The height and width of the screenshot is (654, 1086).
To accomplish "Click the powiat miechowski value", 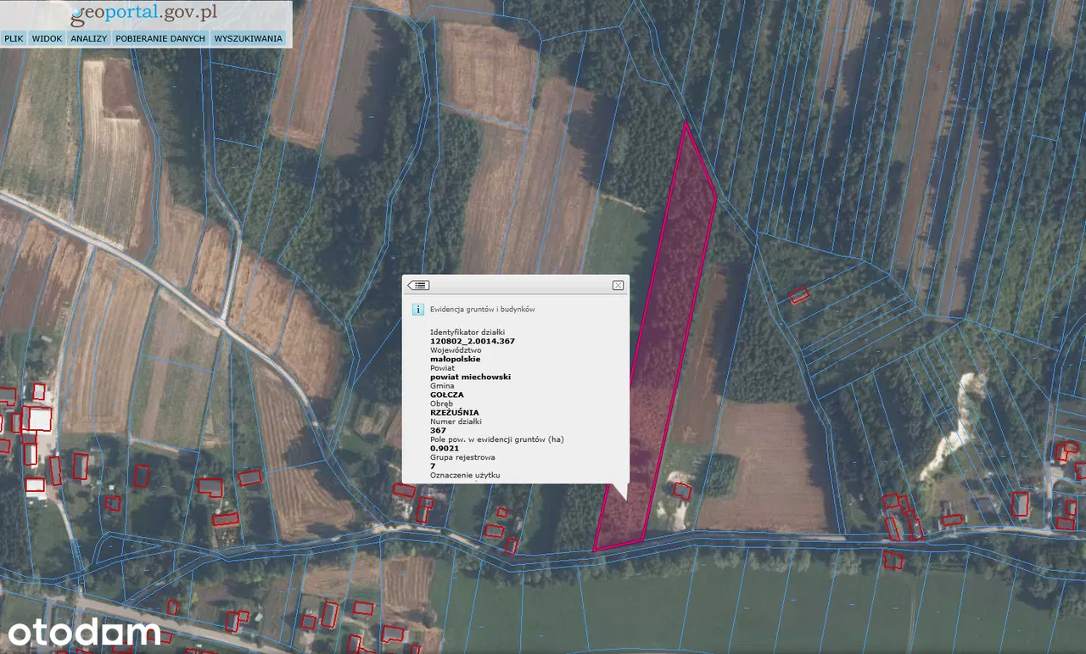I will [x=470, y=377].
